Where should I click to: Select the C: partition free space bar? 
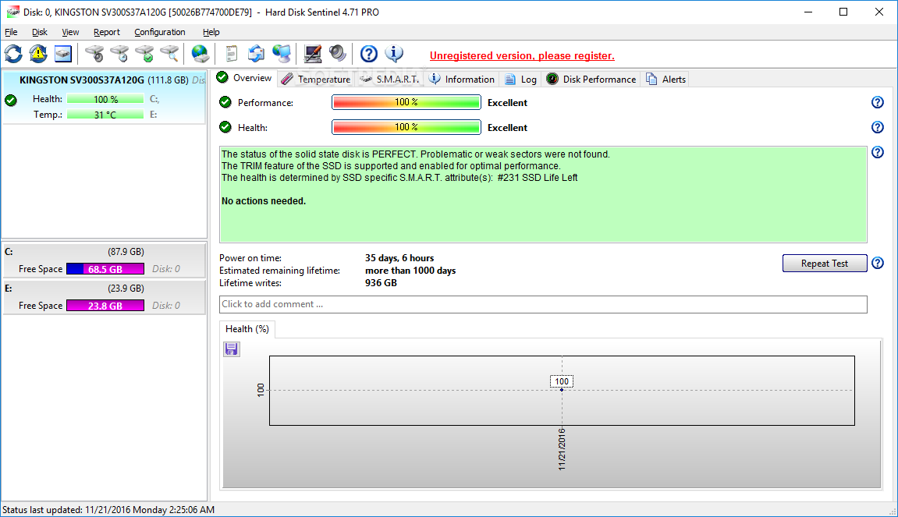tap(105, 269)
